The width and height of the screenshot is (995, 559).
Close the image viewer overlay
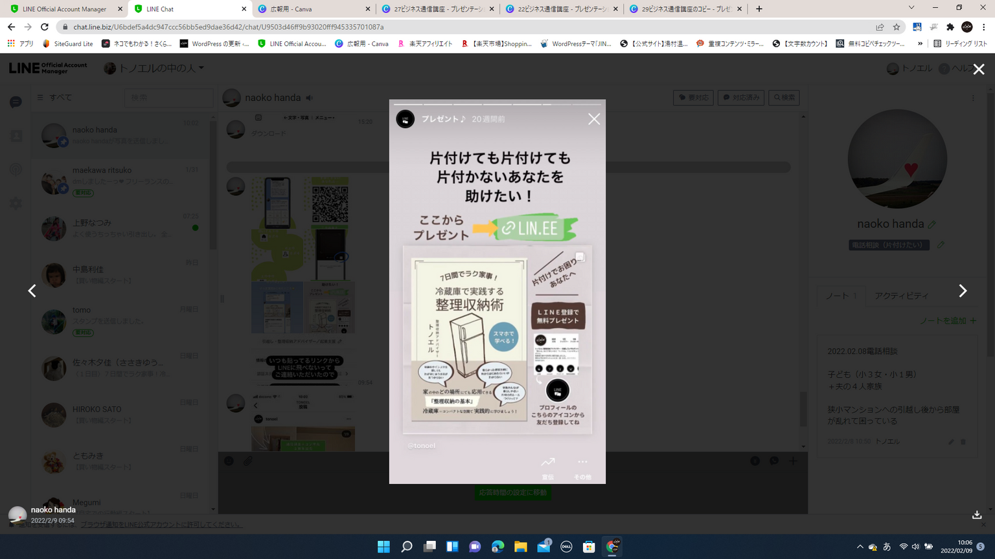pos(978,69)
